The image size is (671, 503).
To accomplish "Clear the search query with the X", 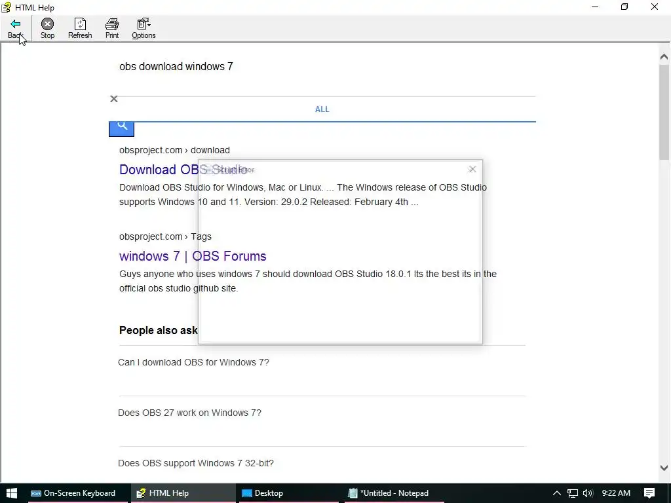I will point(114,99).
